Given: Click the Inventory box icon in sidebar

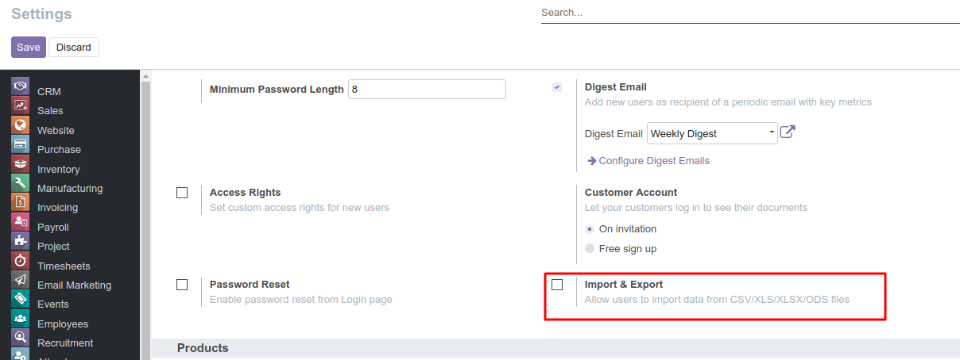Looking at the screenshot, I should [x=20, y=163].
